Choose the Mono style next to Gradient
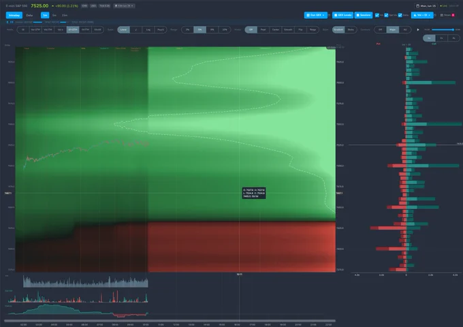Screen dimensions: 463x327 tap(351, 29)
